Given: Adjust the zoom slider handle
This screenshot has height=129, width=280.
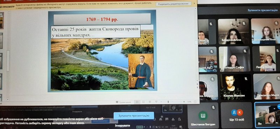Looking at the screenshot, I should (x=168, y=102).
